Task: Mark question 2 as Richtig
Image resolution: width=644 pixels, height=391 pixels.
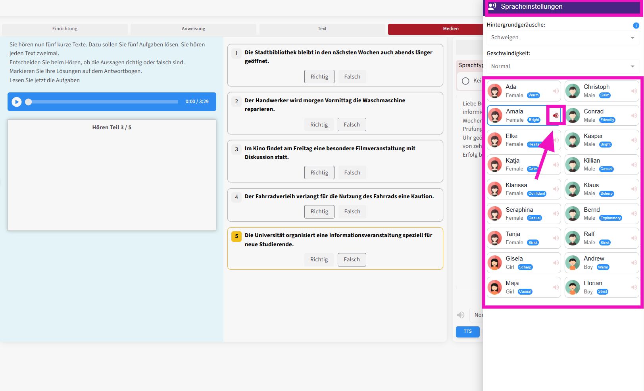Action: [x=319, y=125]
